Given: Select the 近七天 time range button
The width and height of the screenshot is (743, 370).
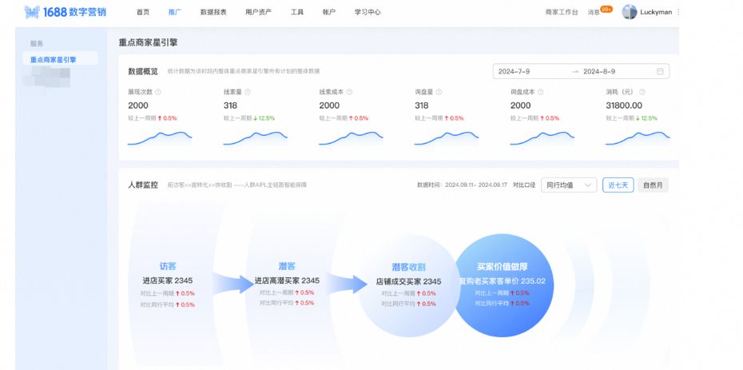Looking at the screenshot, I should [x=618, y=185].
